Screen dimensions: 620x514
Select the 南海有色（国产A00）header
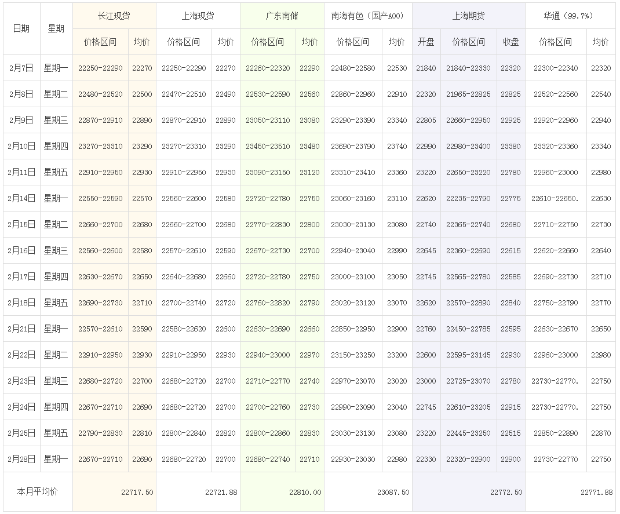367,16
